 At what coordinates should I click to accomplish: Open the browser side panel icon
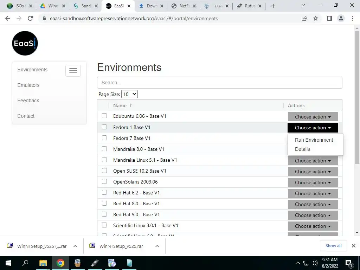pos(330,18)
